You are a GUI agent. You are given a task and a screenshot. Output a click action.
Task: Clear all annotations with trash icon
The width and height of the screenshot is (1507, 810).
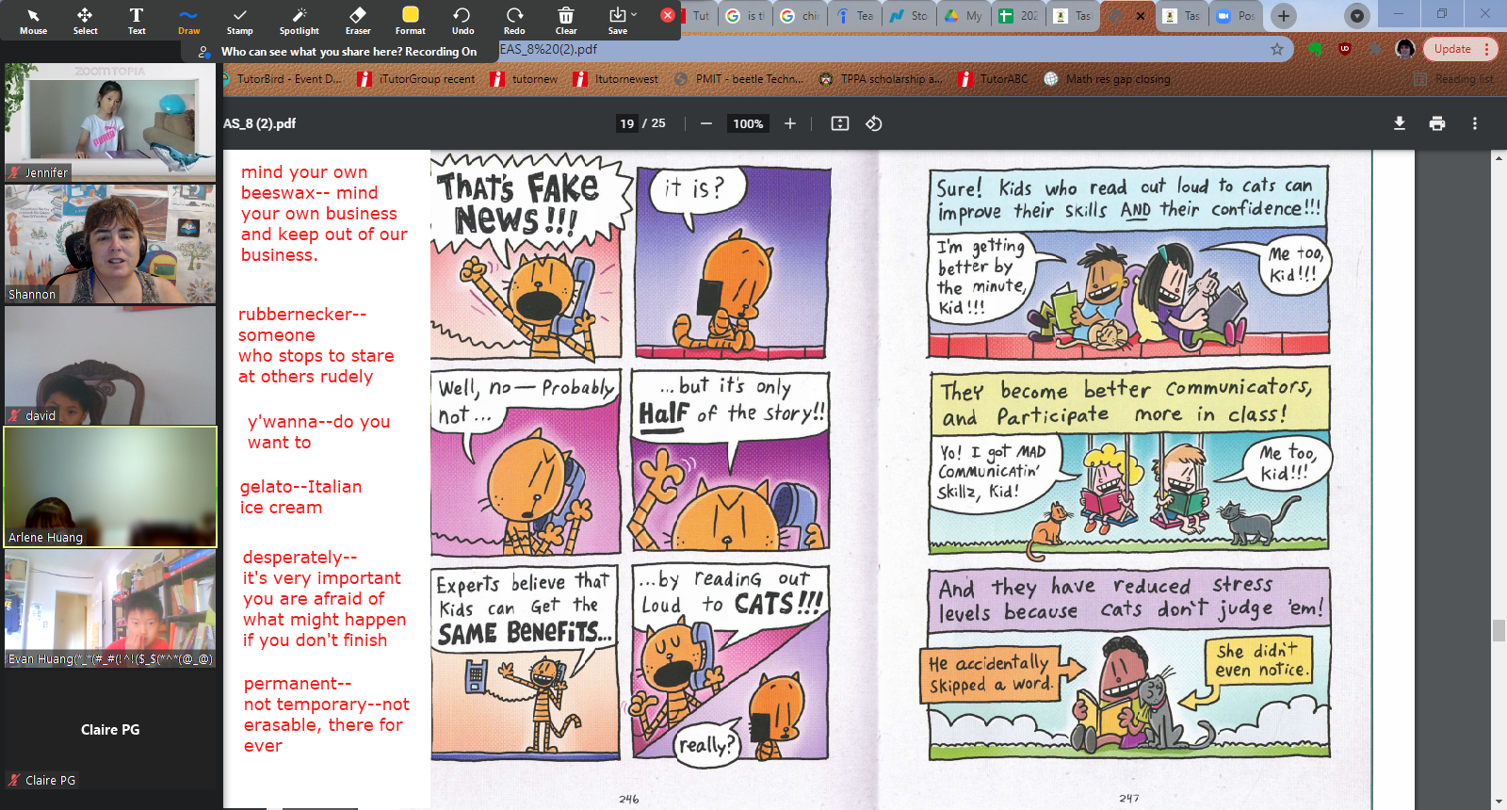(x=566, y=21)
